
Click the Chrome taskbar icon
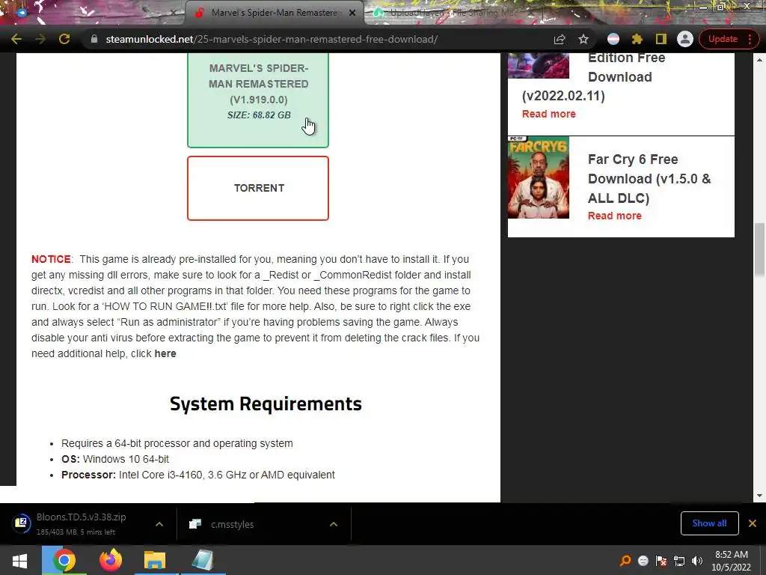[x=64, y=560]
